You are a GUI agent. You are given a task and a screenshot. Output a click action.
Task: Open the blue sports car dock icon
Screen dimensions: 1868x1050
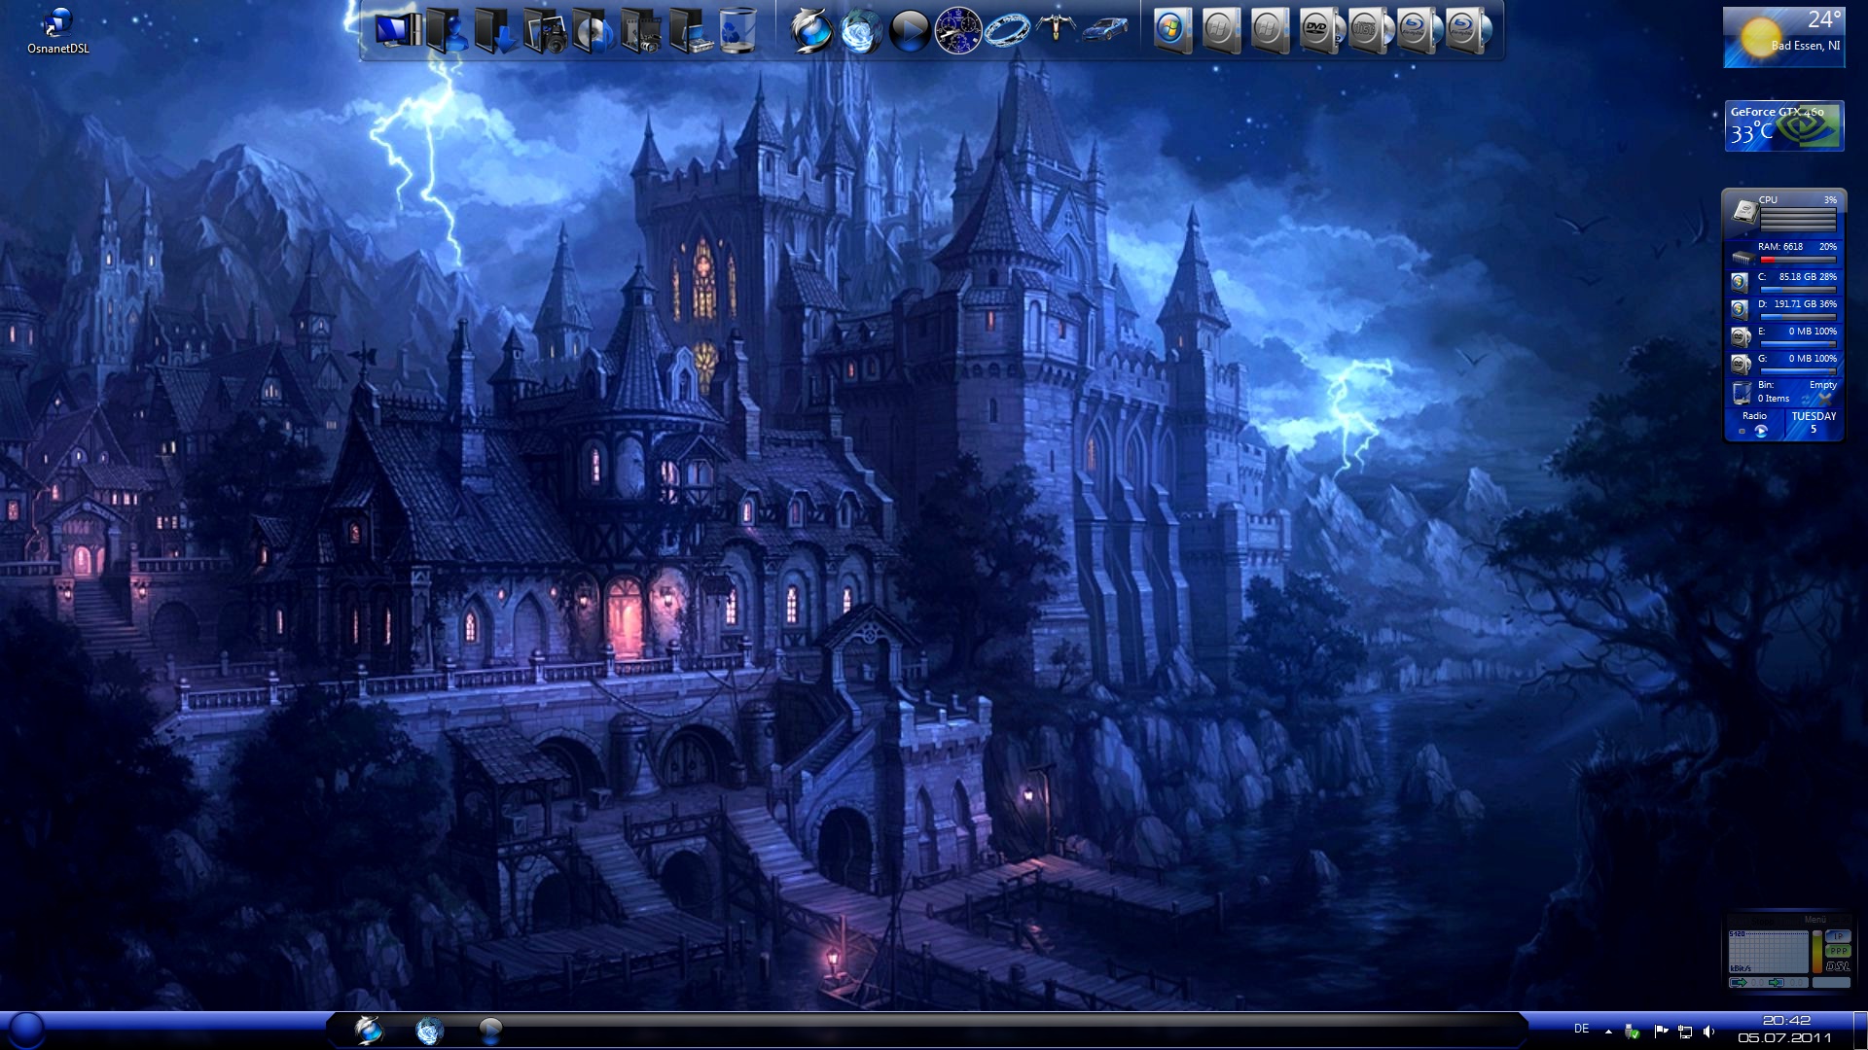1104,29
